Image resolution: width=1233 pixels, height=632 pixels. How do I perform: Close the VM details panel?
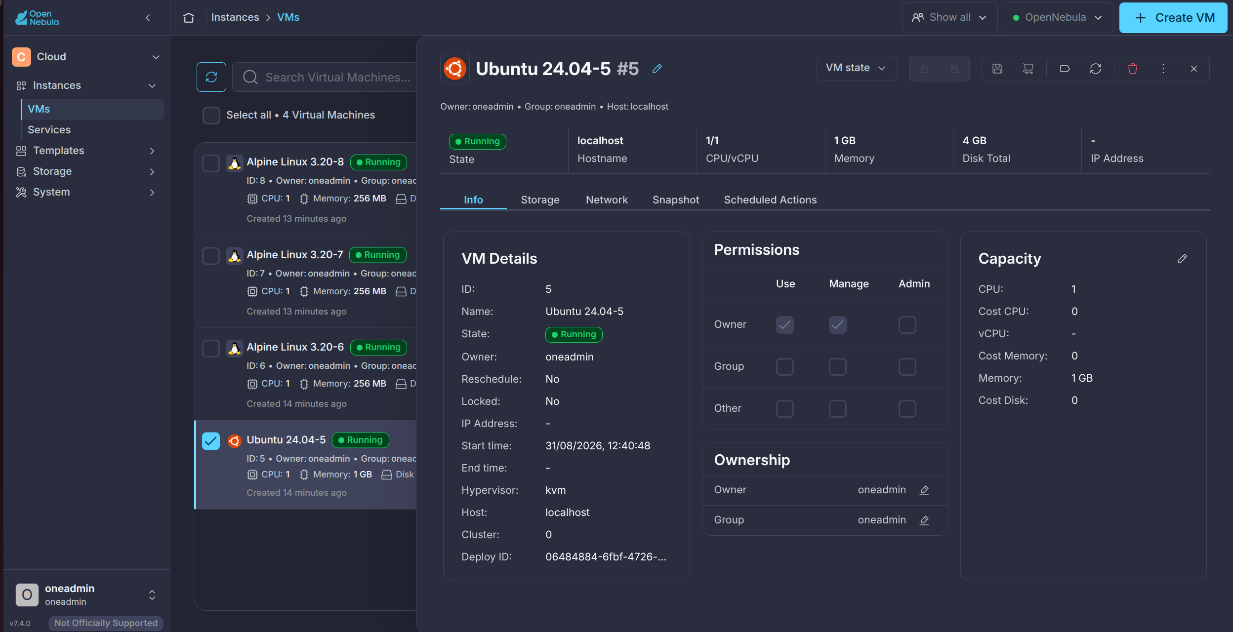click(x=1194, y=69)
